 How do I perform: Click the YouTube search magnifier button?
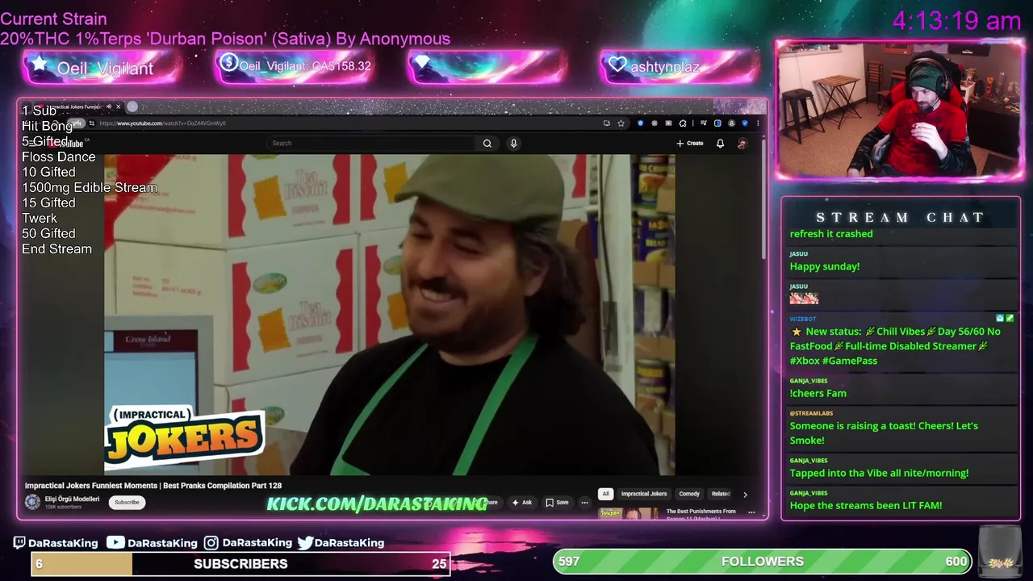487,143
